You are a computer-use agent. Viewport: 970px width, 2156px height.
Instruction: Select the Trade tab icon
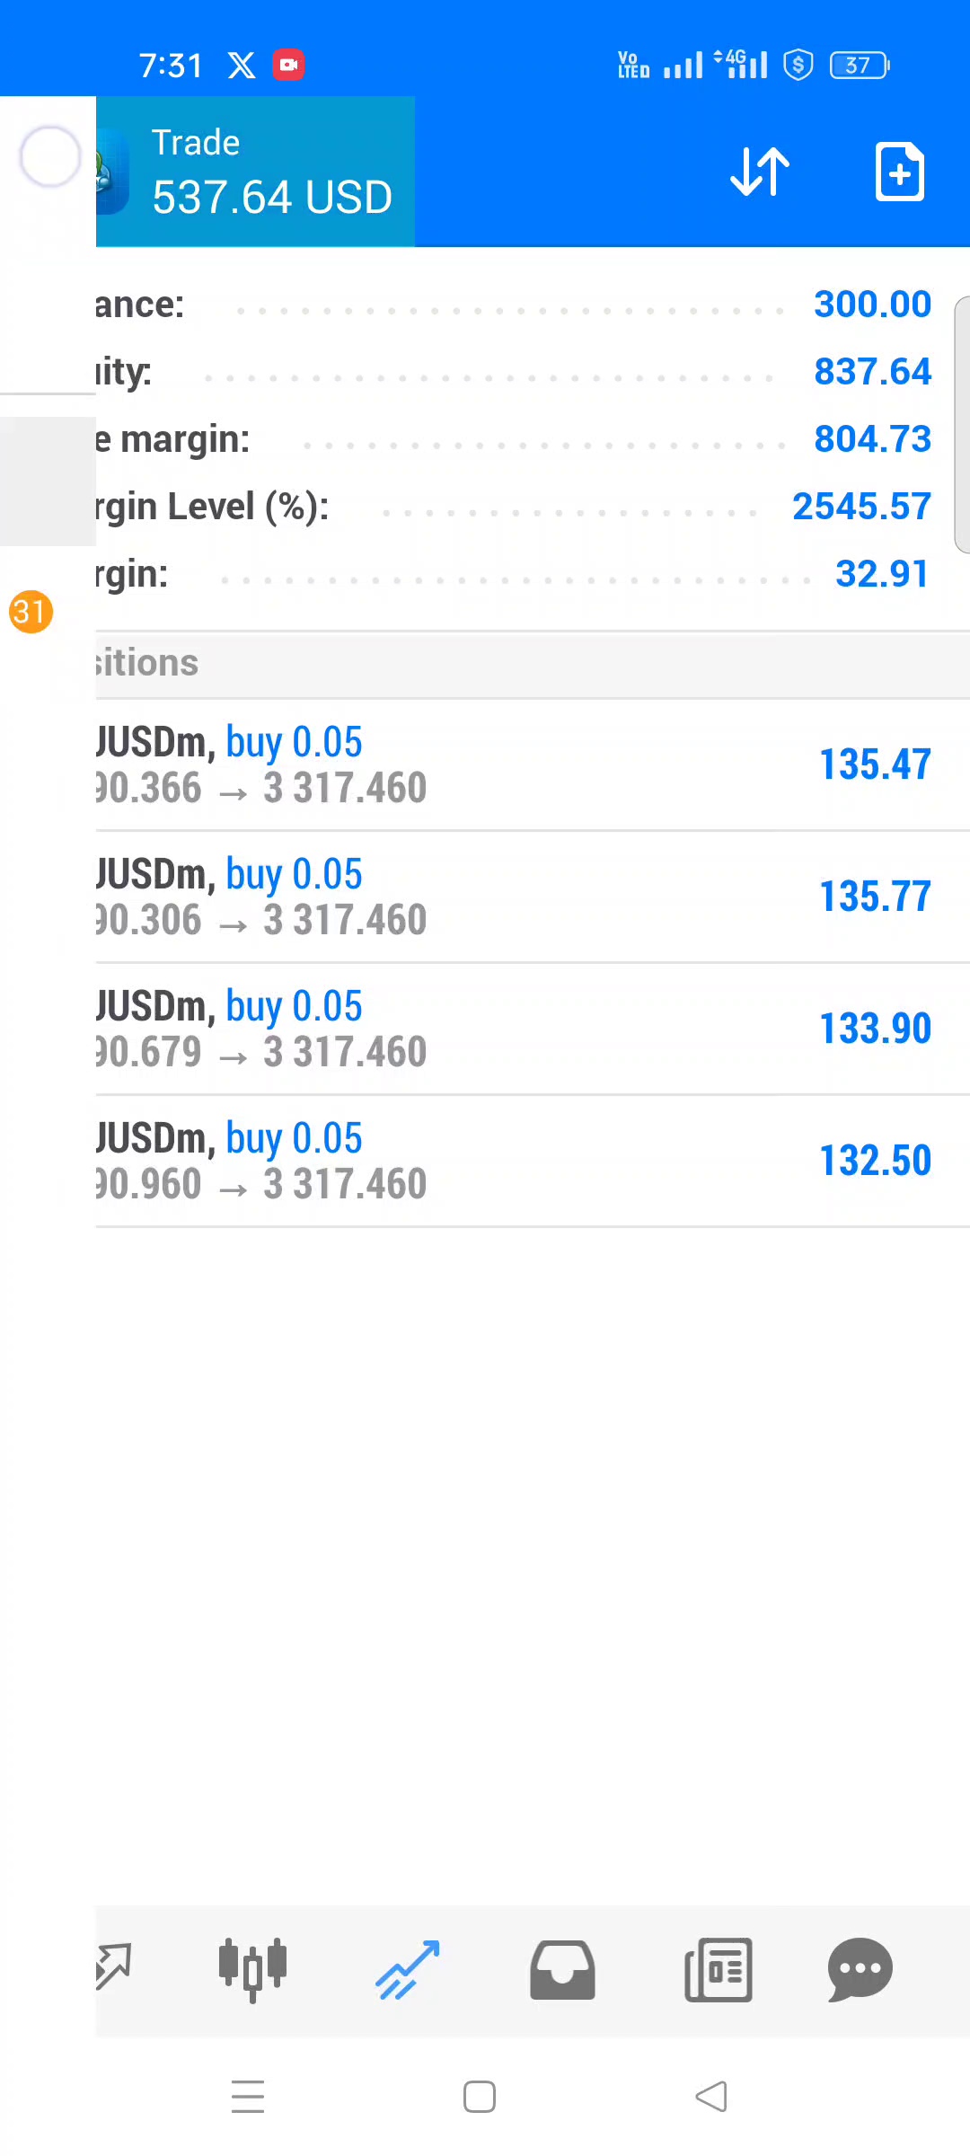(x=408, y=1969)
